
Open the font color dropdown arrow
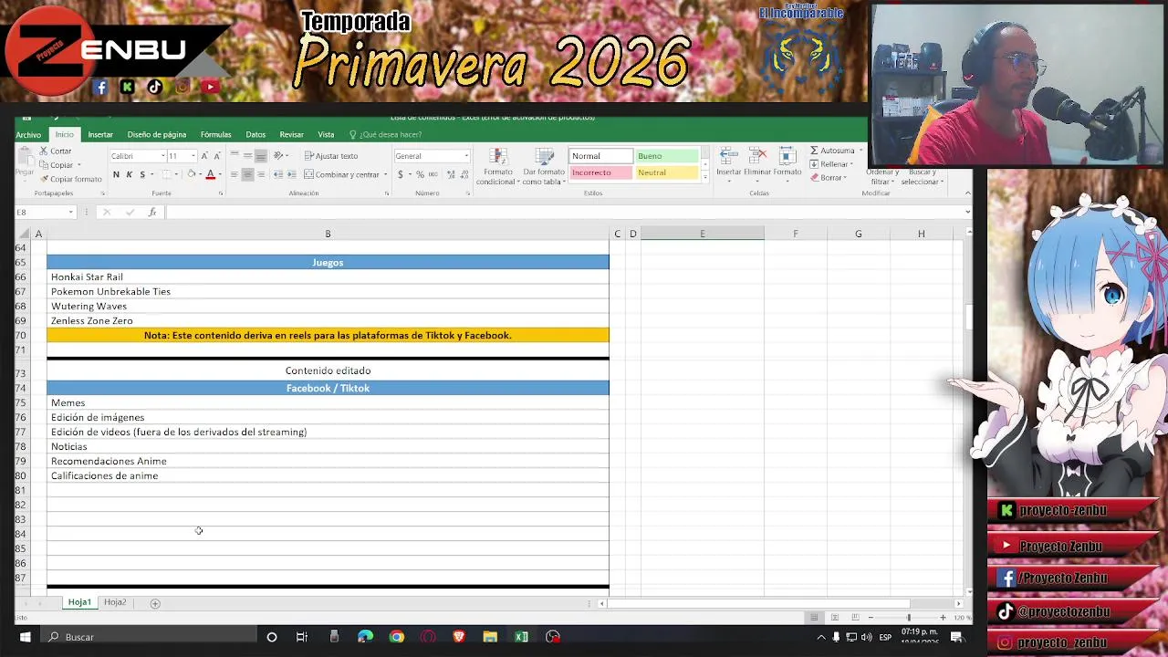pos(220,174)
